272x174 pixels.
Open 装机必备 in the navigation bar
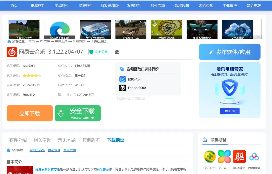206,6
